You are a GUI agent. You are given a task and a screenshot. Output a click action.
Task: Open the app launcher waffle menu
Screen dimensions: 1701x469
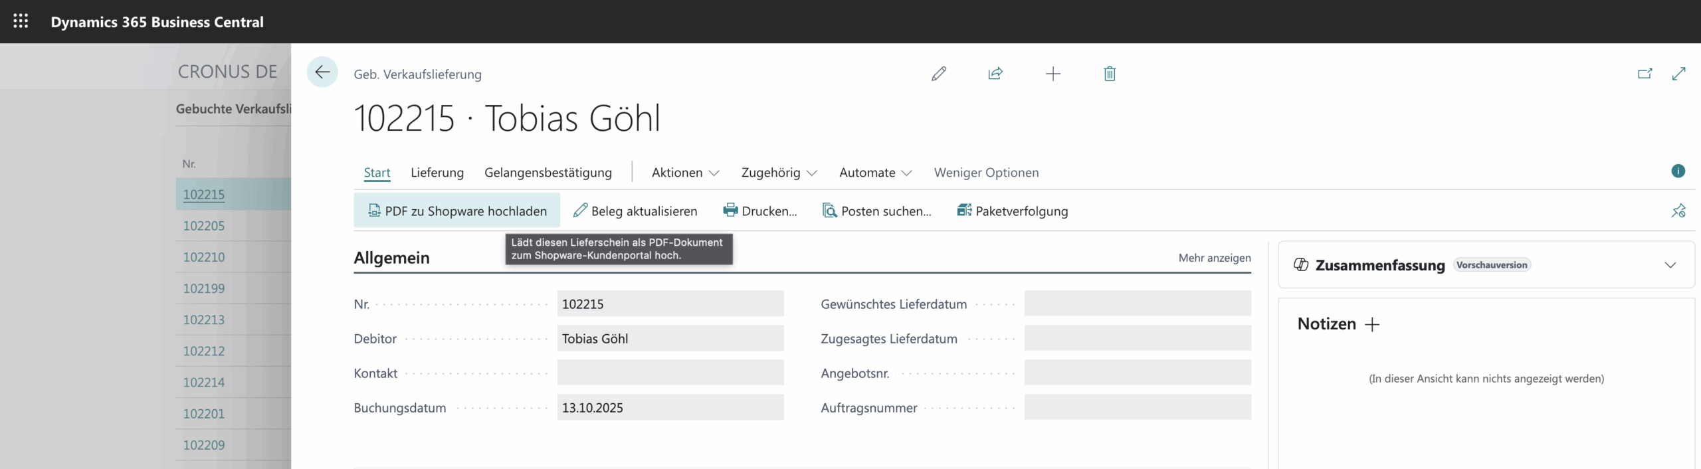[x=21, y=21]
